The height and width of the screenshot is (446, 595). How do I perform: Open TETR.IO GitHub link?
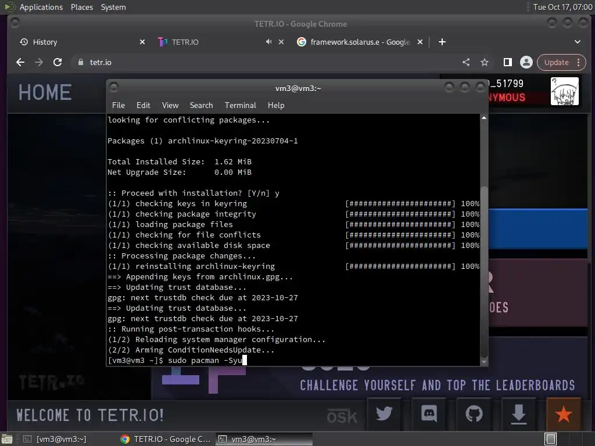point(474,413)
